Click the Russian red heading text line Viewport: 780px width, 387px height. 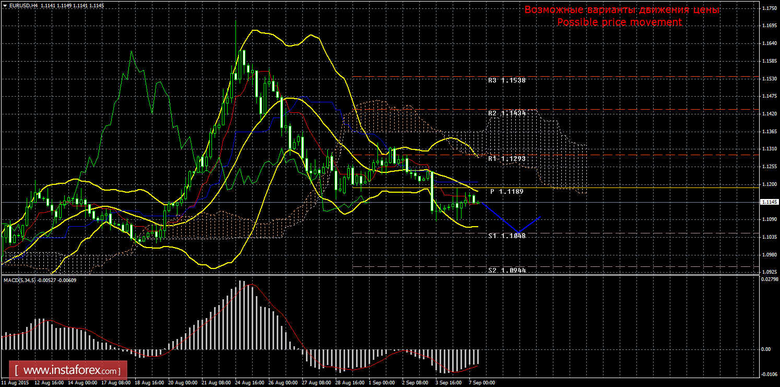pos(622,10)
